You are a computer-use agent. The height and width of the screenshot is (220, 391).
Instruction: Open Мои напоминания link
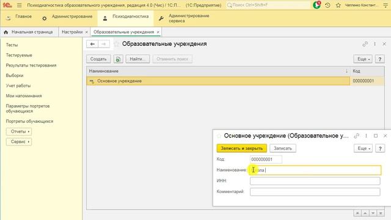pos(24,96)
